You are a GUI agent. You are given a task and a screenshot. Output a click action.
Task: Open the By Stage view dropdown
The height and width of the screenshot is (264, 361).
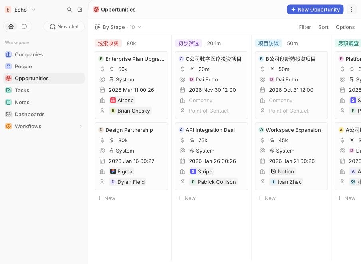tap(118, 27)
